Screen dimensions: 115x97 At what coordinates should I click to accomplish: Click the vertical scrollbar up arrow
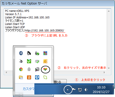point(109,11)
